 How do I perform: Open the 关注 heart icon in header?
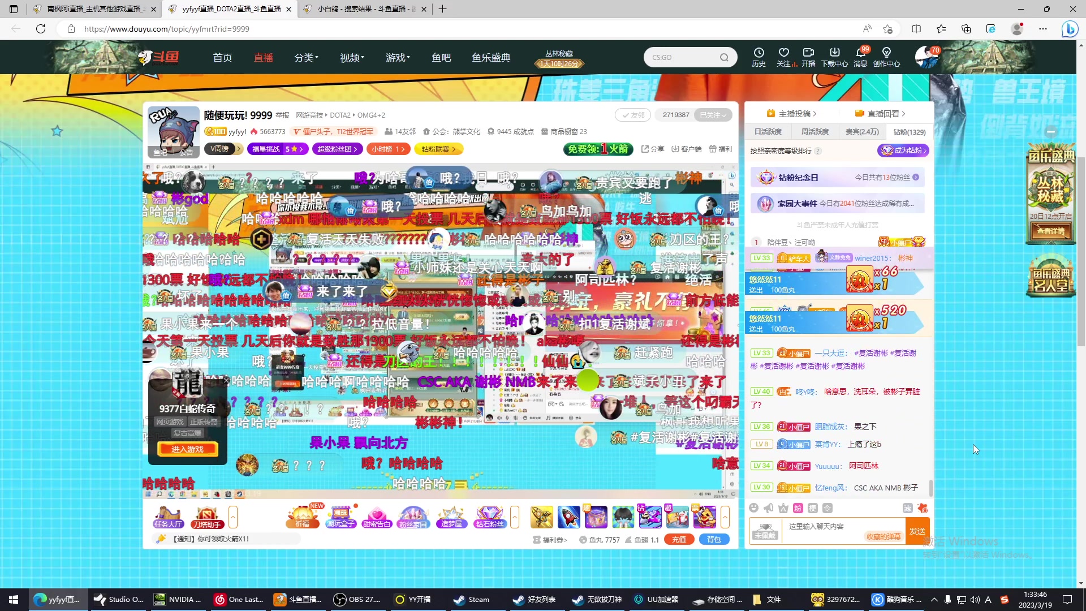click(x=784, y=57)
